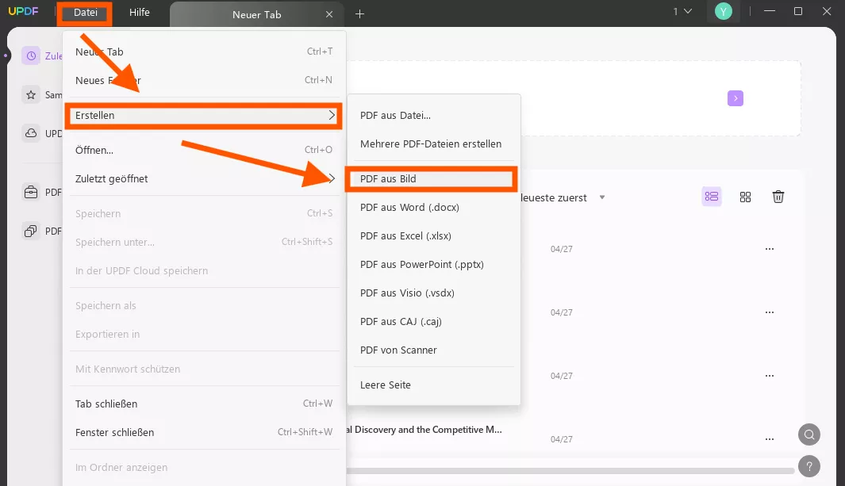Open the Y account avatar in the titlebar
This screenshot has height=486, width=845.
click(722, 12)
